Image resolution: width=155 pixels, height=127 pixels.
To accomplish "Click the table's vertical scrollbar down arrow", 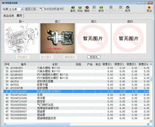I will pos(151,121).
